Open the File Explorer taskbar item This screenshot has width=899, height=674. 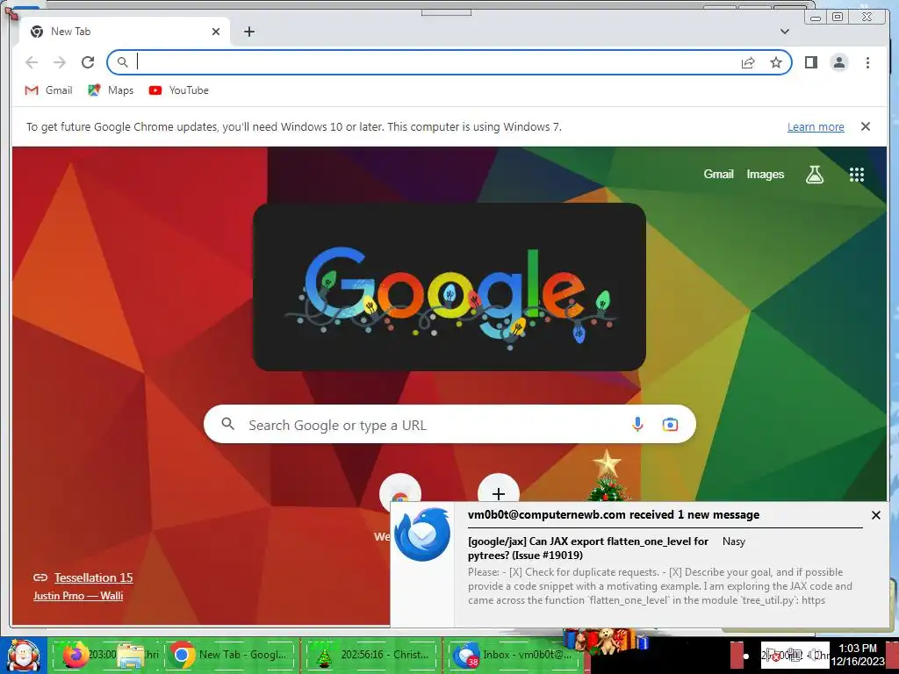tap(130, 655)
